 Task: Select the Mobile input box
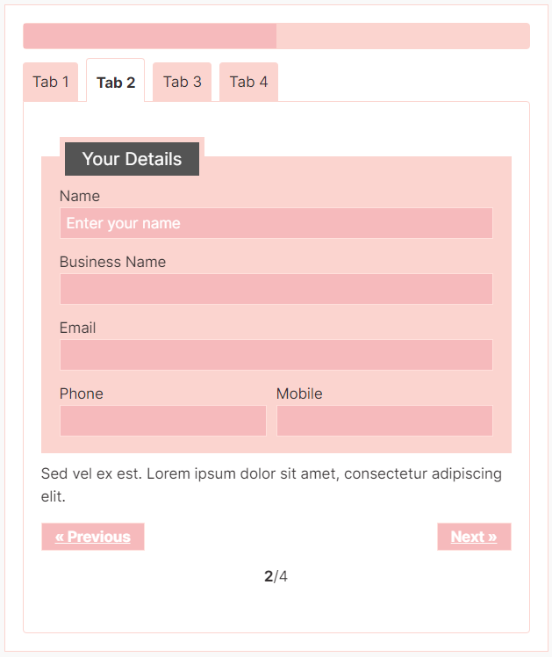384,421
